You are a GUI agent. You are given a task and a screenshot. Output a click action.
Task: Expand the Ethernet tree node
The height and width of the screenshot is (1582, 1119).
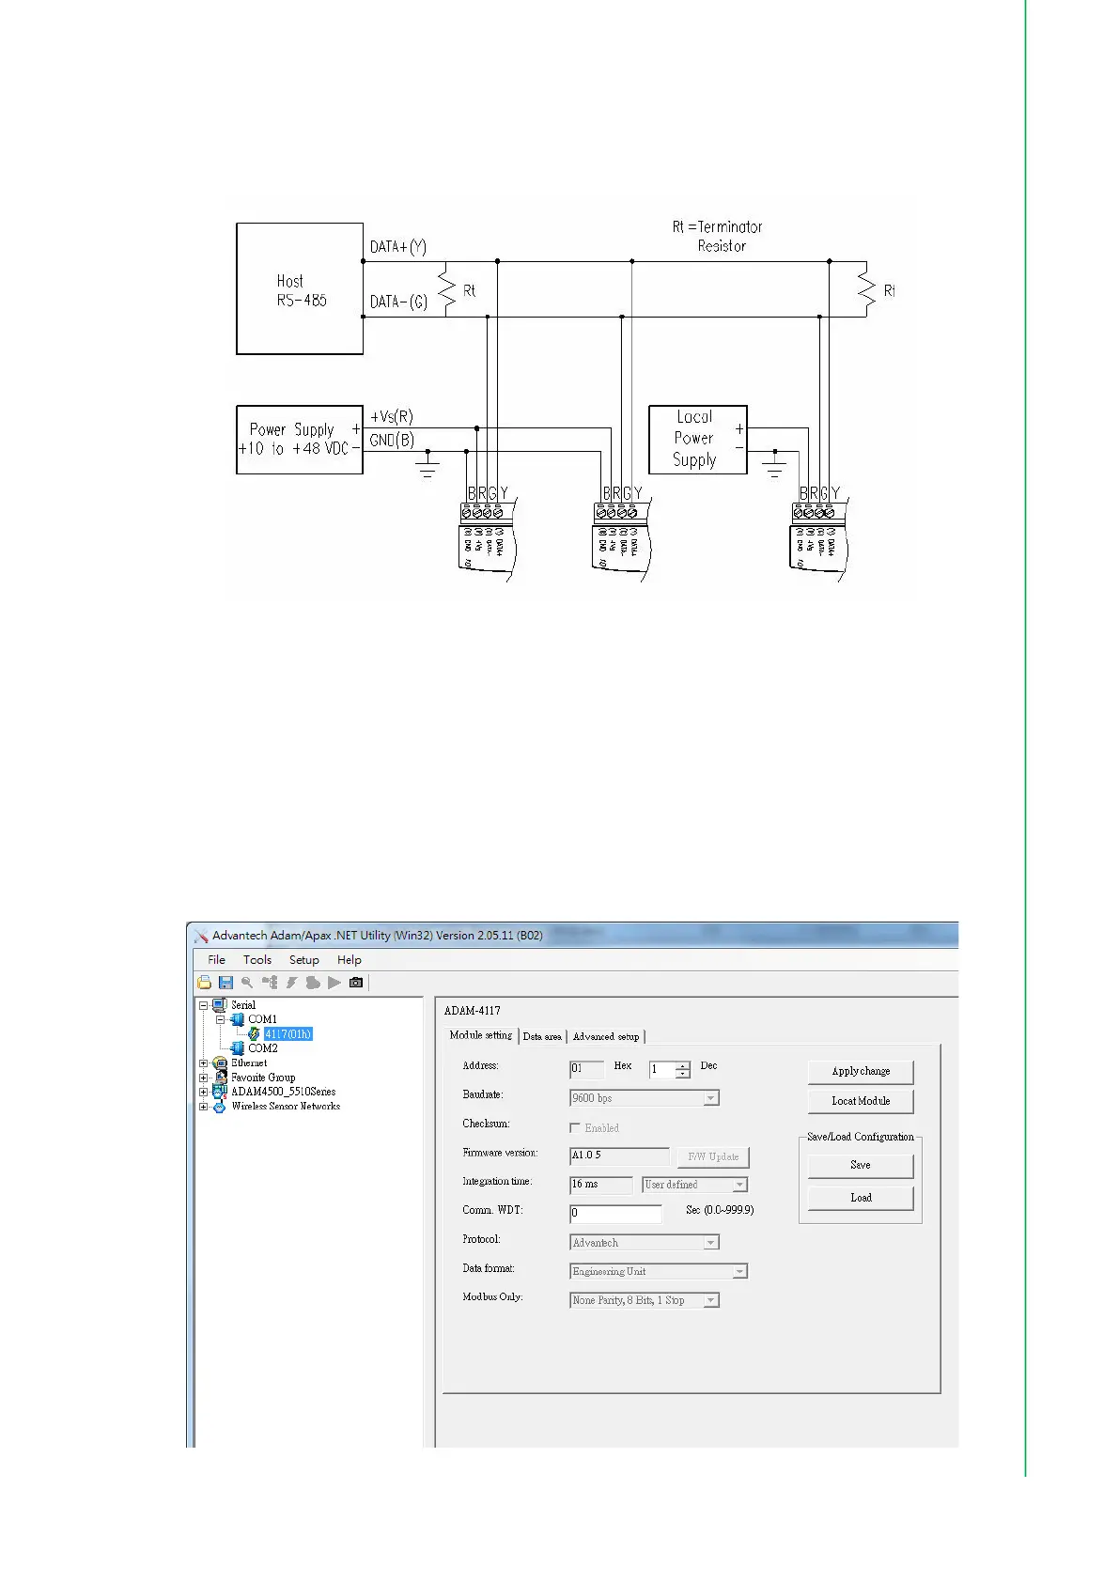click(x=203, y=1063)
